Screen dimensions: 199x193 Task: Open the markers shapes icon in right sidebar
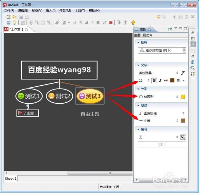192,74
